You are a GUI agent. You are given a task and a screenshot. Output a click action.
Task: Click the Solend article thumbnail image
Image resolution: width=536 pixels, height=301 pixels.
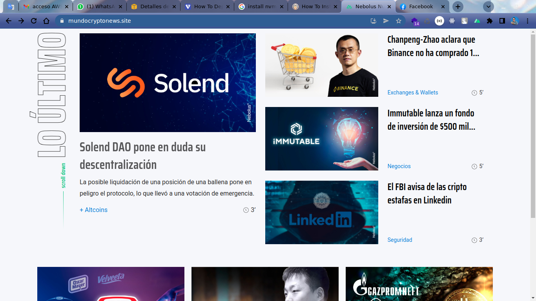tap(168, 82)
